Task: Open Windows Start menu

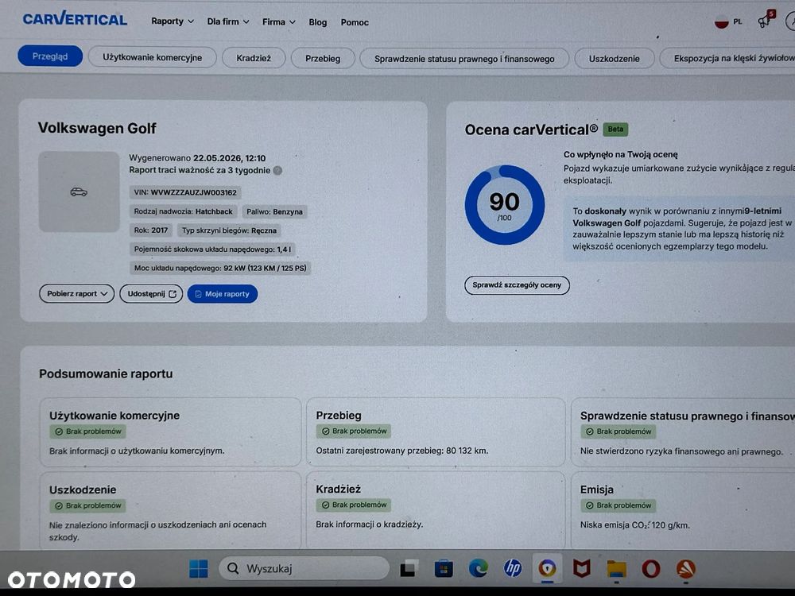Action: click(198, 569)
